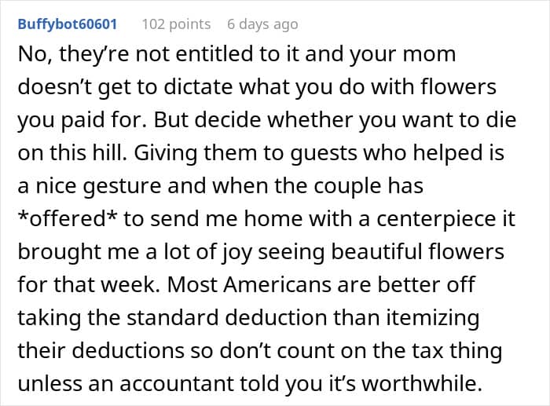This screenshot has width=550, height=406.
Task: Open the Buffybot60601 user profile
Action: pos(67,24)
